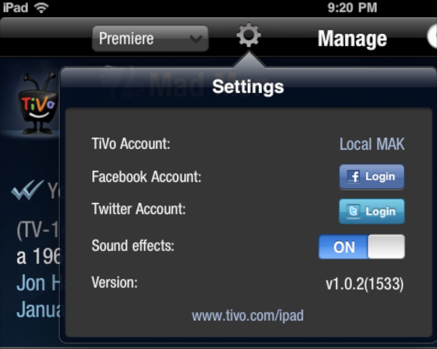Tap the TiVo mascot logo
The height and width of the screenshot is (349, 437).
tap(38, 103)
